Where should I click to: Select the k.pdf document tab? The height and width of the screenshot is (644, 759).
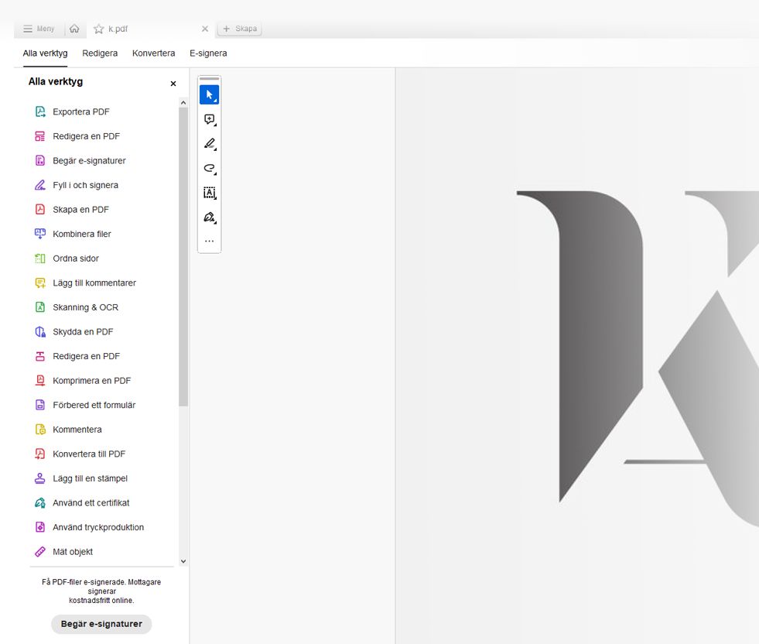[x=149, y=29]
